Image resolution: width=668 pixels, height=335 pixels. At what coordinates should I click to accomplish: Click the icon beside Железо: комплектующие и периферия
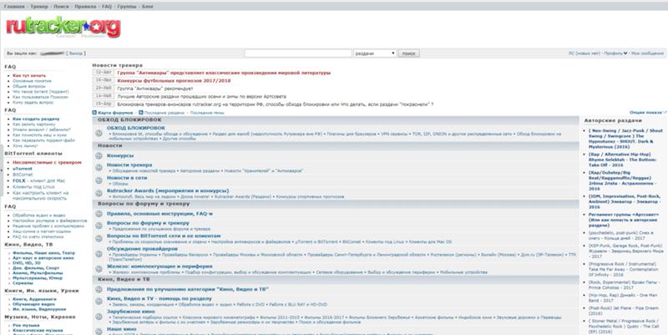99,269
